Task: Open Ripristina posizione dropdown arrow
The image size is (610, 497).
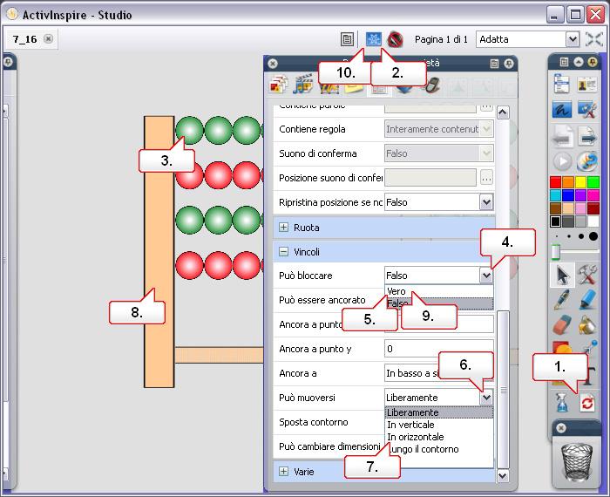Action: click(x=486, y=202)
